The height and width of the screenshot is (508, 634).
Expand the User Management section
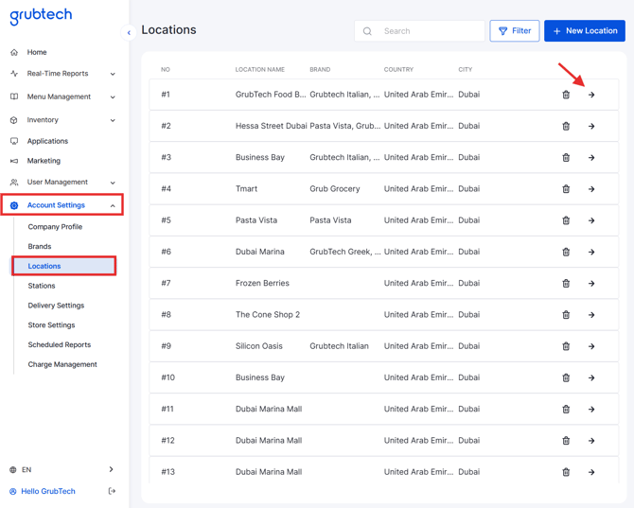click(x=113, y=183)
